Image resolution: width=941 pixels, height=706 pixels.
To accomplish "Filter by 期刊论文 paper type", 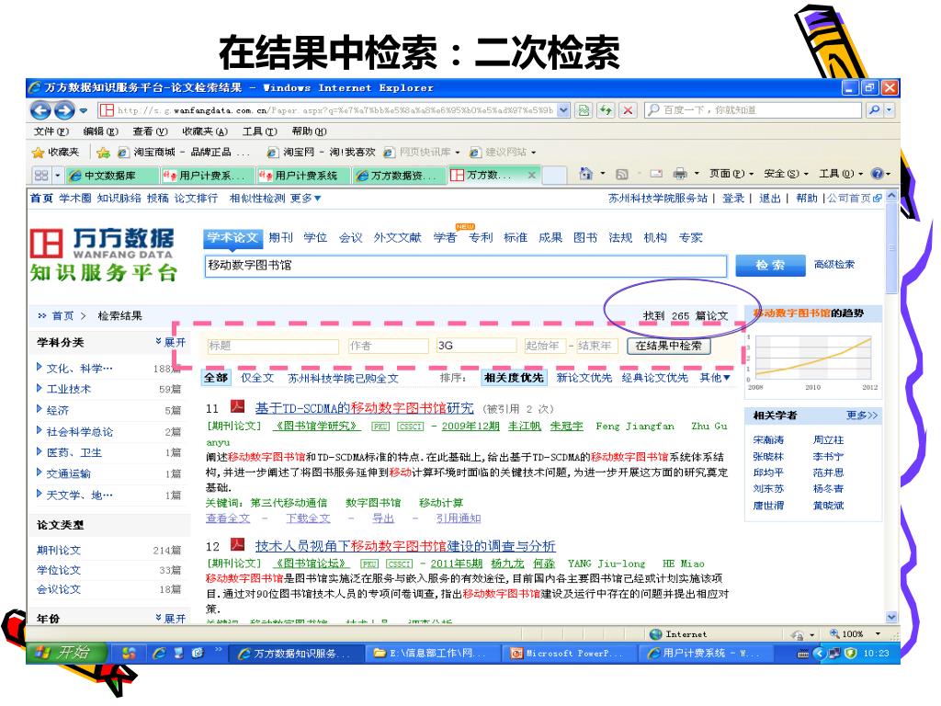I will tap(58, 550).
